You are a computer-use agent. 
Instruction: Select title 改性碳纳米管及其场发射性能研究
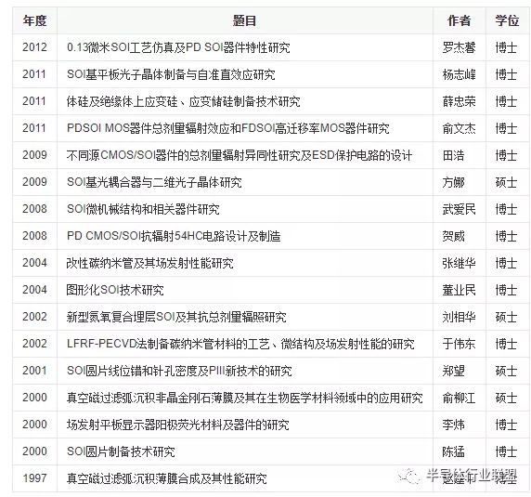[x=149, y=263]
